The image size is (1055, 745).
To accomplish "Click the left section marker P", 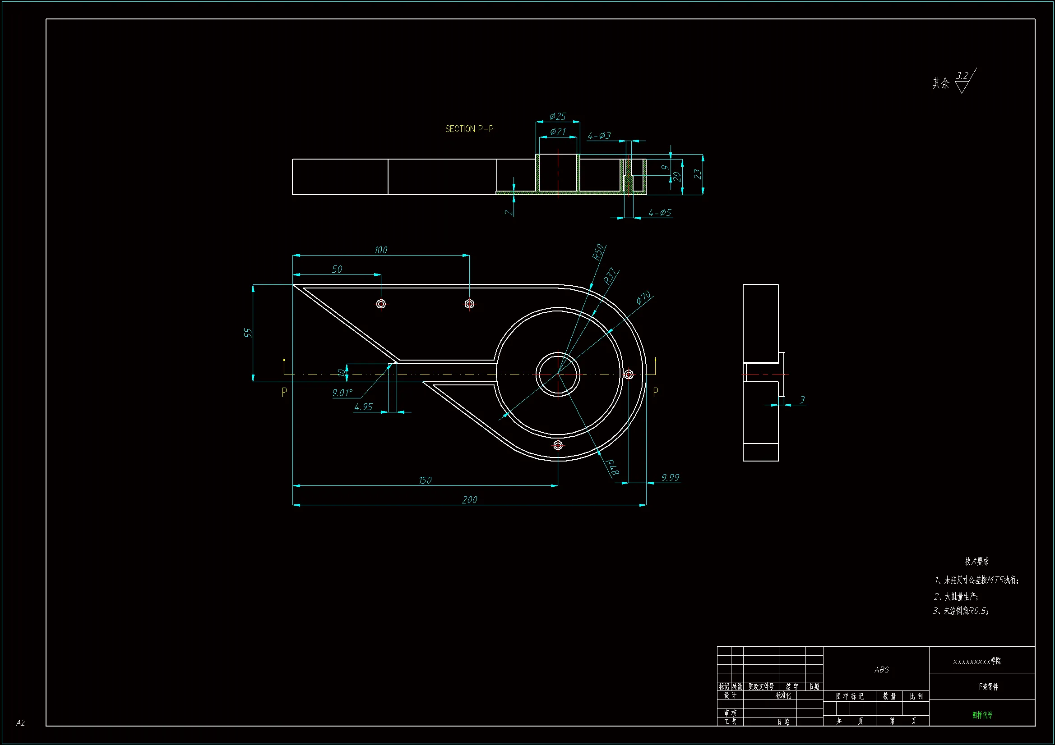I will click(284, 392).
